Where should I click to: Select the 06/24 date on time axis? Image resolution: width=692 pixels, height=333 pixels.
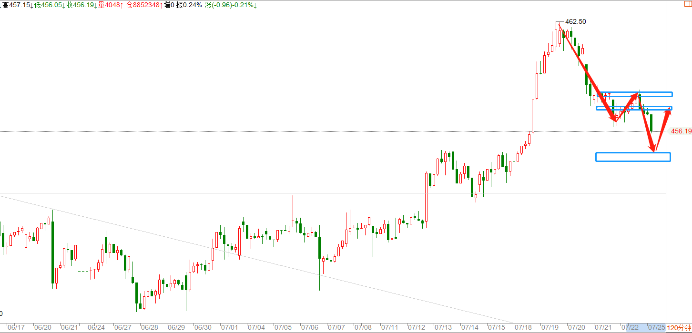click(97, 328)
